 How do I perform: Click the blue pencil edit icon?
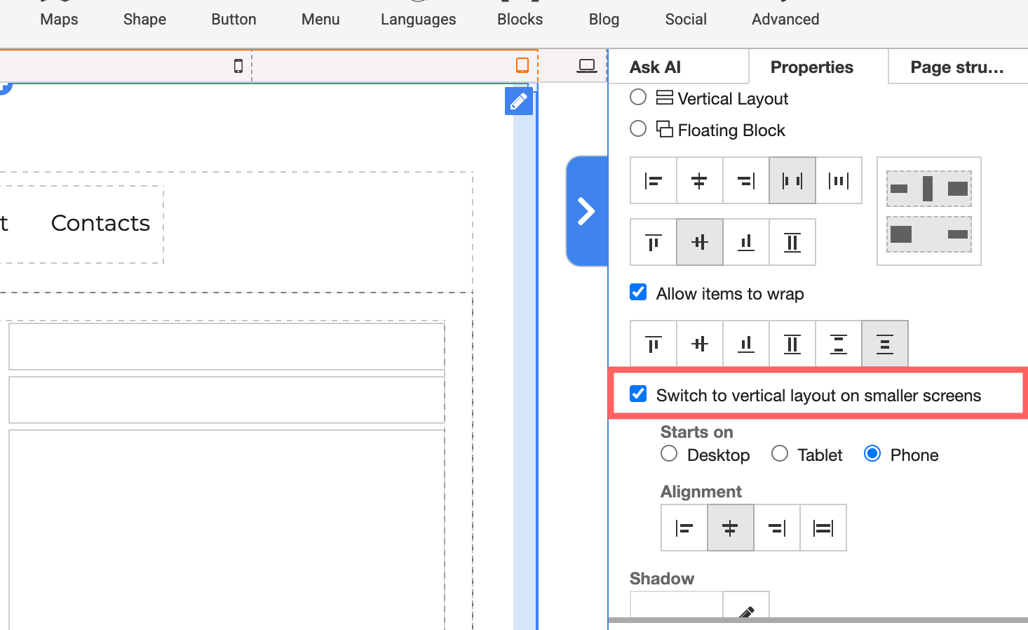518,102
